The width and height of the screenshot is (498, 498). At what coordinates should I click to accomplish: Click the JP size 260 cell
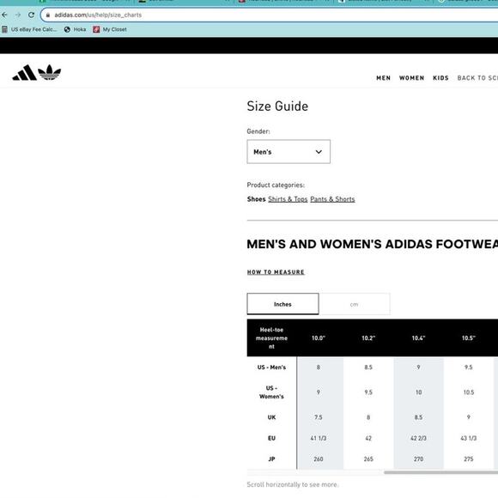pyautogui.click(x=319, y=459)
